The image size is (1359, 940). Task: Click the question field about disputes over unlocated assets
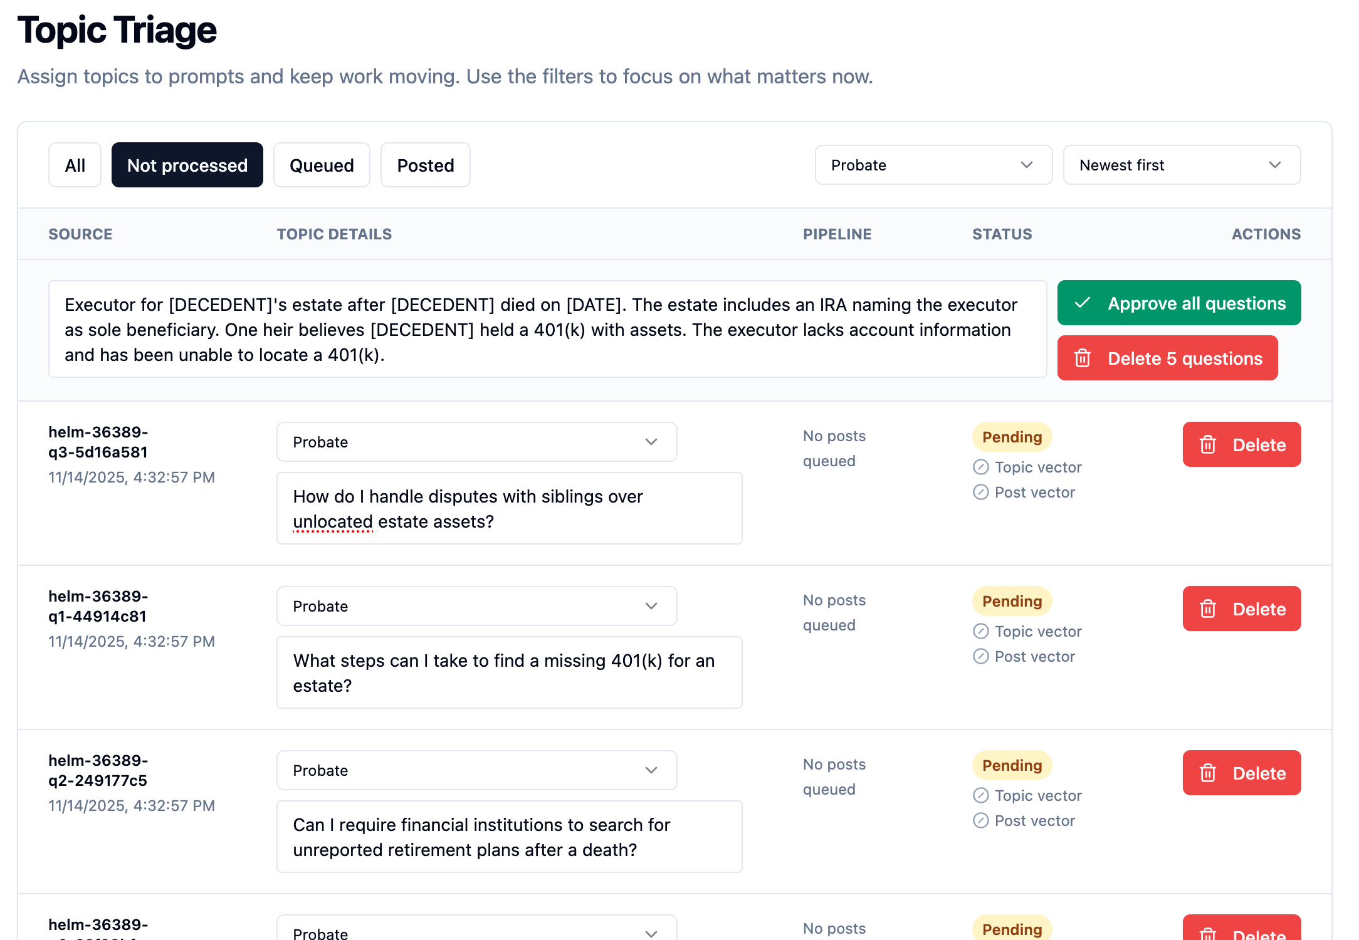[509, 508]
